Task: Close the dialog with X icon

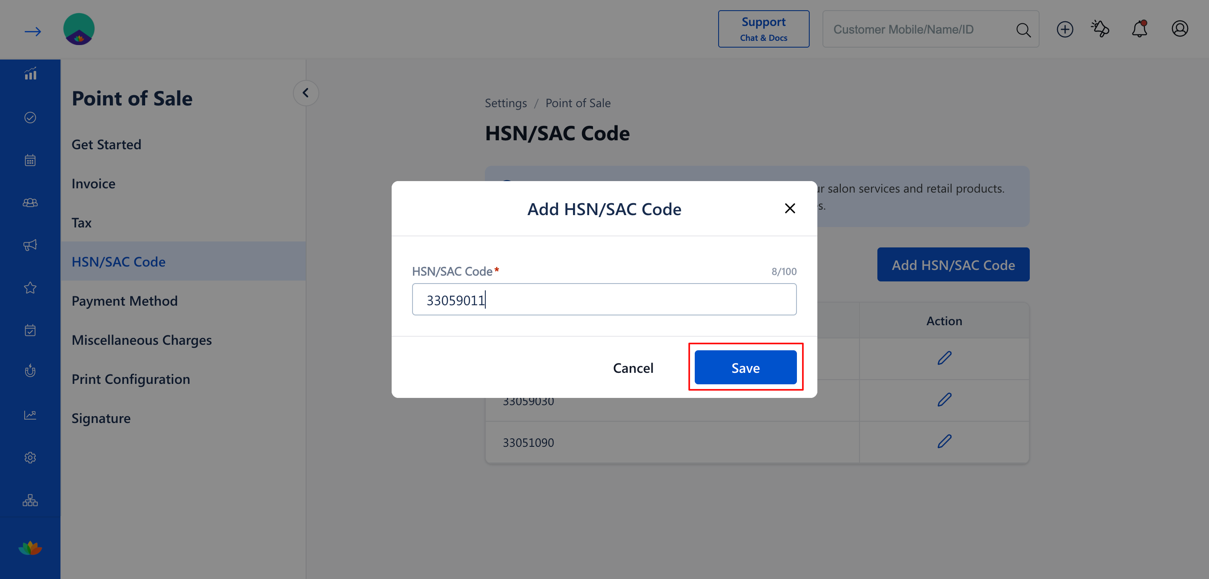Action: tap(790, 208)
